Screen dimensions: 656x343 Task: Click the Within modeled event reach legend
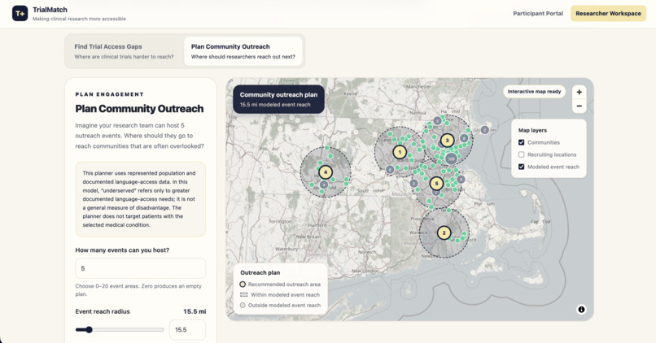280,294
